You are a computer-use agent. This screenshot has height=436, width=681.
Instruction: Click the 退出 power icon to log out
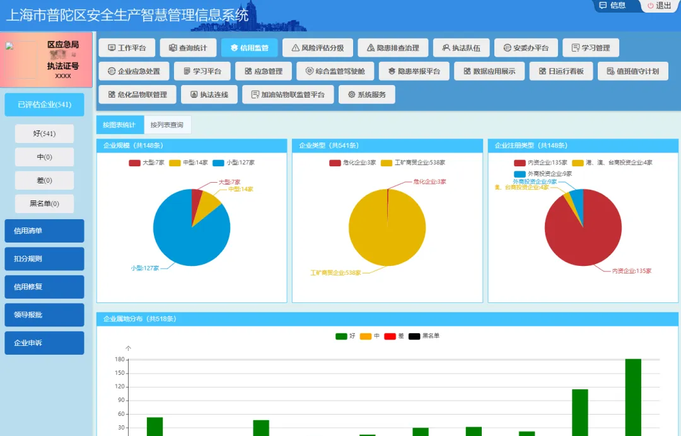651,6
